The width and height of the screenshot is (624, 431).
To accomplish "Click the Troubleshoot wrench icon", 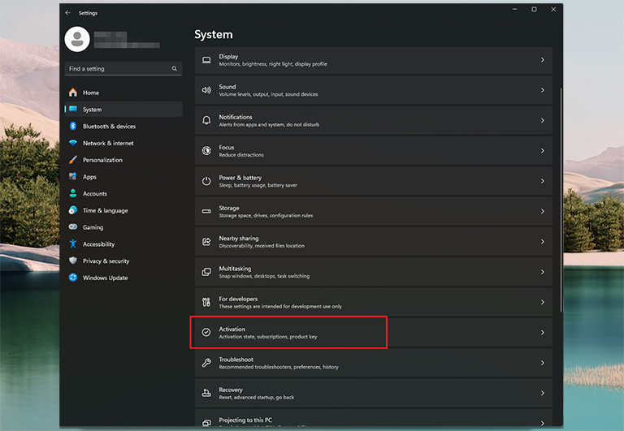I will tap(206, 363).
